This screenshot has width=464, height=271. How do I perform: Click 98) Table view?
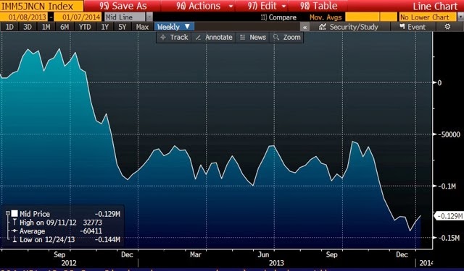point(319,6)
